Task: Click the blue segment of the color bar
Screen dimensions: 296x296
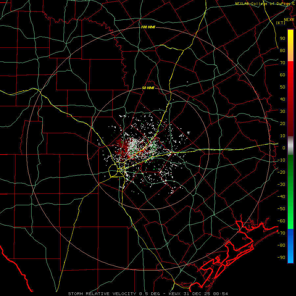Action: pos(290,246)
